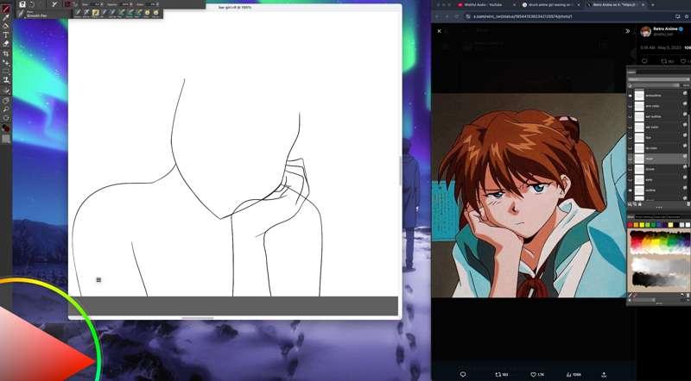Expand the panel divider dots handle
The width and height of the screenshot is (691, 381).
tap(659, 208)
